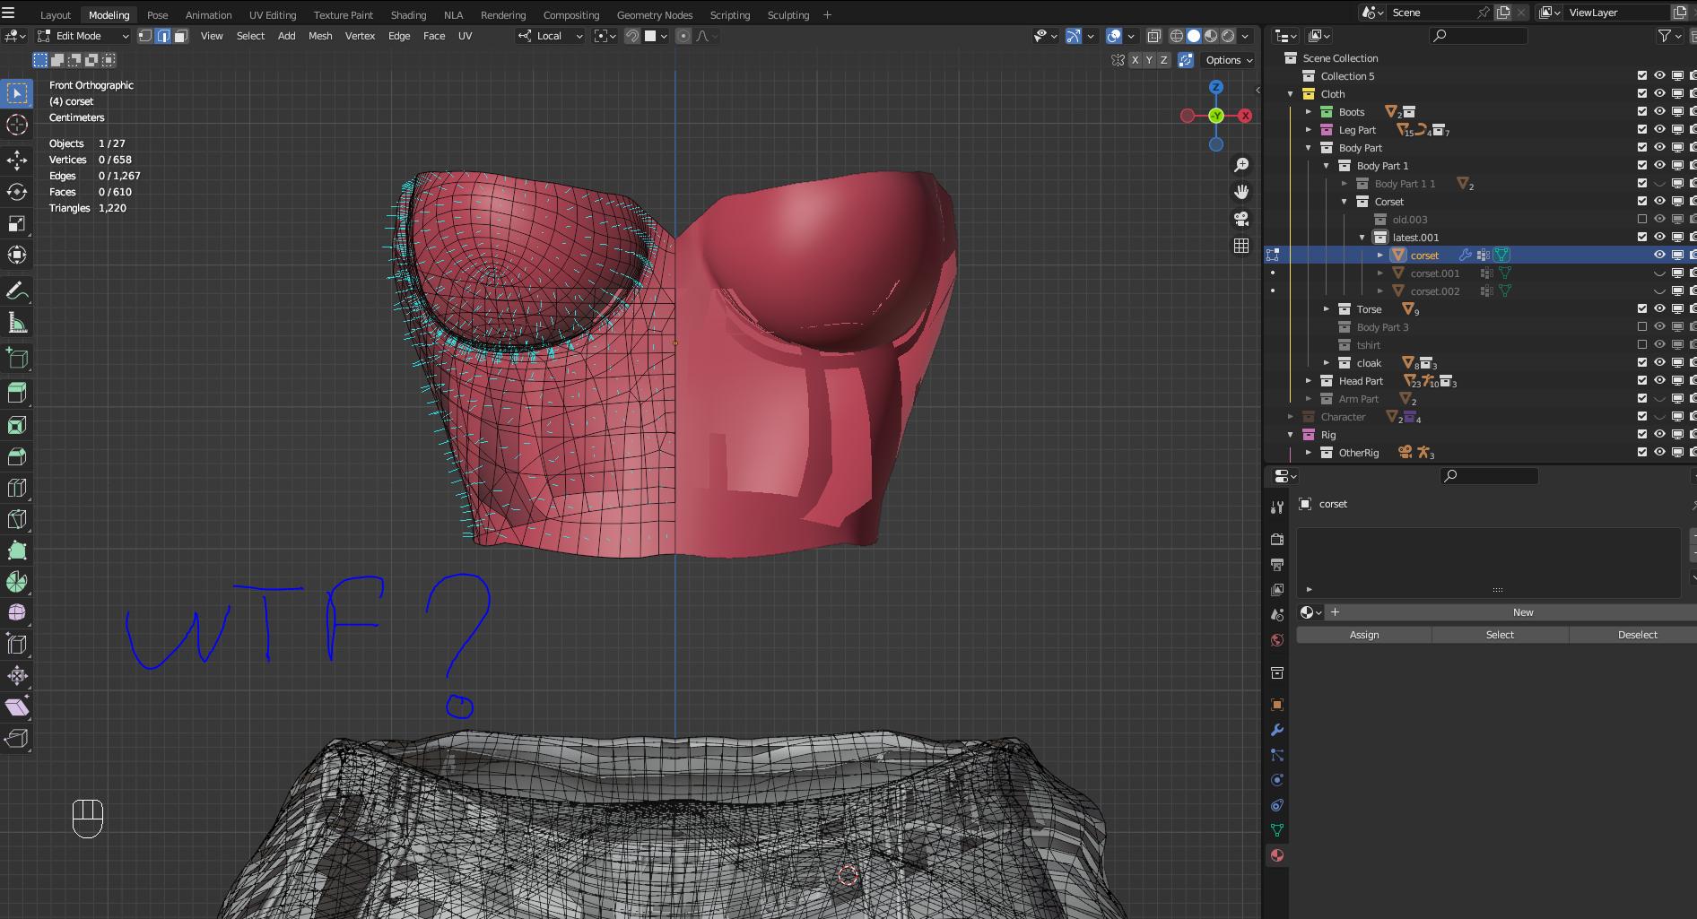Select the Knife tool
Viewport: 1697px width, 919px height.
(x=17, y=519)
